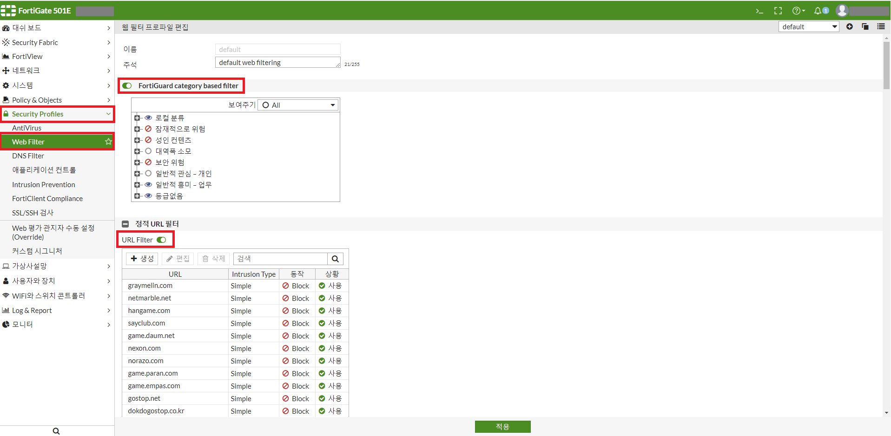Click the 대쉬 보드 dashboard icon
The width and height of the screenshot is (891, 436).
coord(6,28)
